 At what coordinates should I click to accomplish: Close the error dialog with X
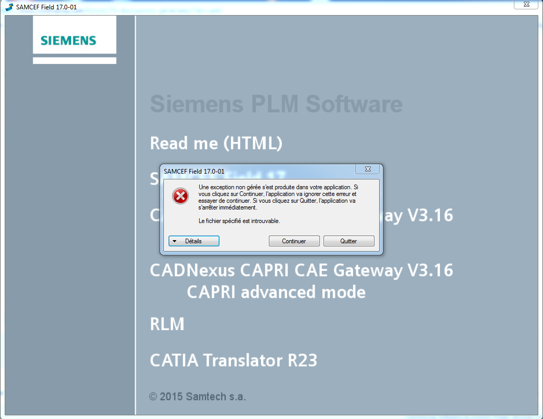(368, 169)
